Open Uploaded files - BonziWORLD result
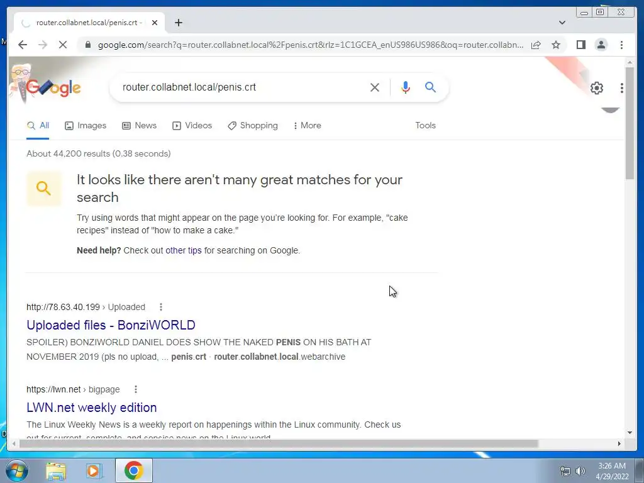 click(x=111, y=325)
